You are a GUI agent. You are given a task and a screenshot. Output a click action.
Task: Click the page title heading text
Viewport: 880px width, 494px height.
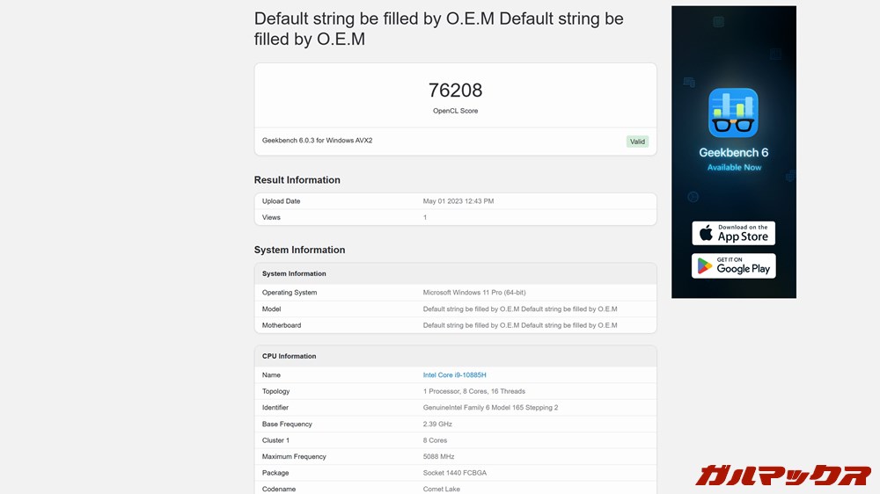pyautogui.click(x=438, y=29)
